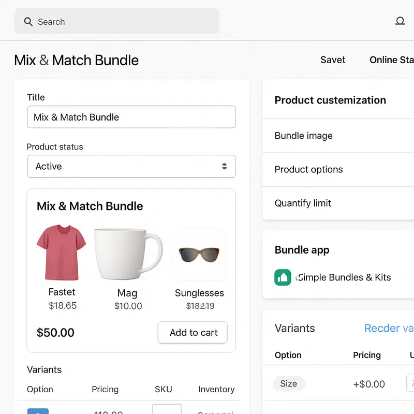Enable the blue checkbox in the variants row
This screenshot has height=414, width=414.
(x=38, y=411)
